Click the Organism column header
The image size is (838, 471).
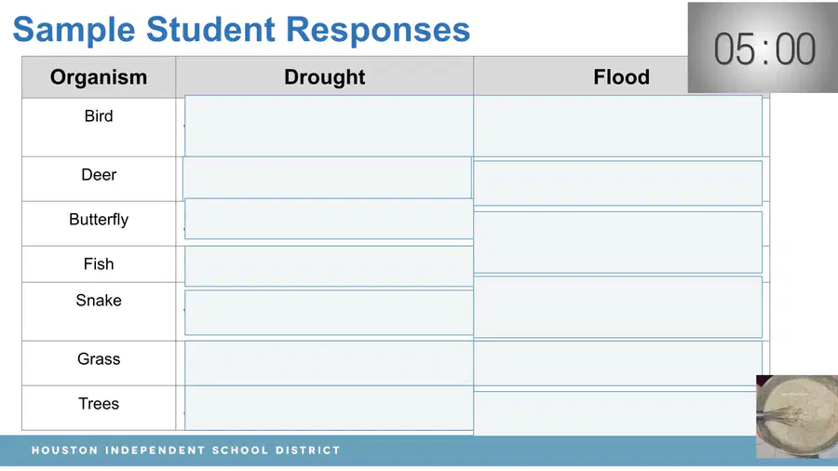tap(99, 77)
